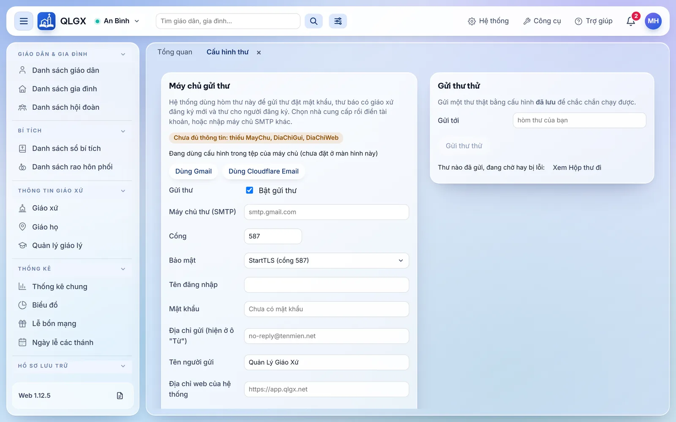Viewport: 676px width, 422px height.
Task: Open Danh sách rao hôn phối page
Action: click(72, 167)
